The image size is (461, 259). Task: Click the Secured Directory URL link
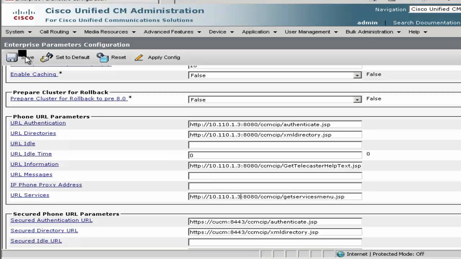pos(44,231)
